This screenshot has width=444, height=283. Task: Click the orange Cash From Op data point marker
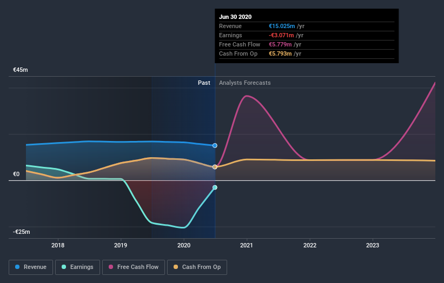pos(215,167)
